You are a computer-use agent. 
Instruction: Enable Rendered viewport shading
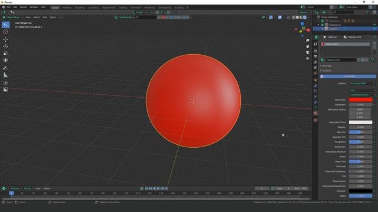[x=305, y=17]
